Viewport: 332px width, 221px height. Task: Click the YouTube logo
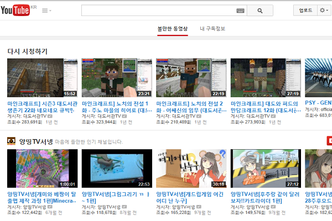[15, 10]
